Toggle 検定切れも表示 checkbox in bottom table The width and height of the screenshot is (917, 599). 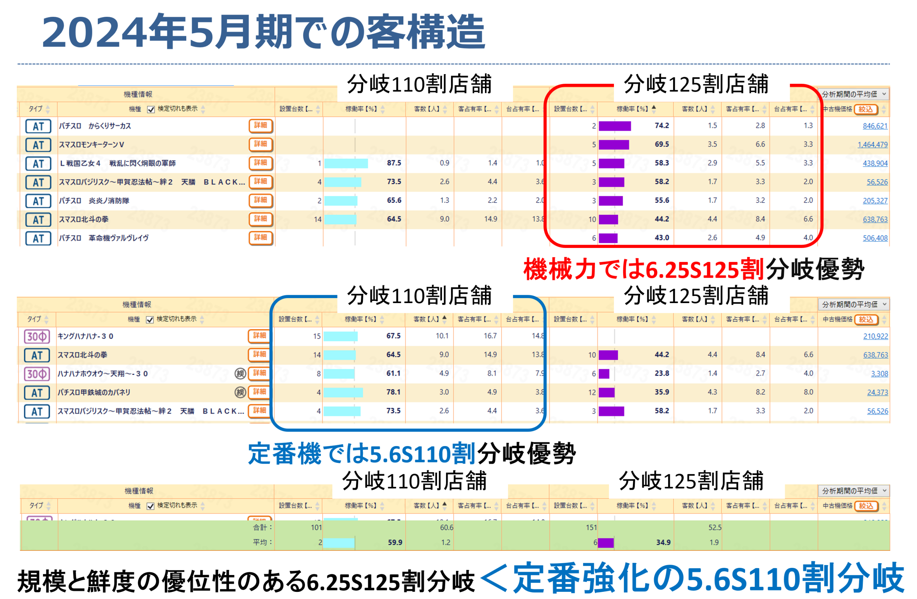point(151,506)
